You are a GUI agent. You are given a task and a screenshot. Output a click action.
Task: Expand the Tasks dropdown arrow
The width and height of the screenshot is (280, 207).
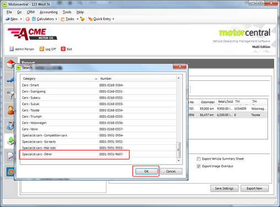77,19
